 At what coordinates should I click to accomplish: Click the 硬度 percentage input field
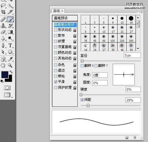pos(133,89)
